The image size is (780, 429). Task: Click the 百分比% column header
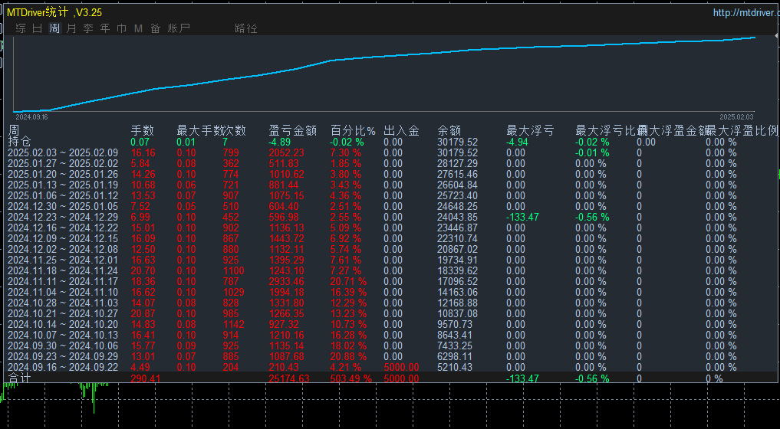[x=353, y=130]
